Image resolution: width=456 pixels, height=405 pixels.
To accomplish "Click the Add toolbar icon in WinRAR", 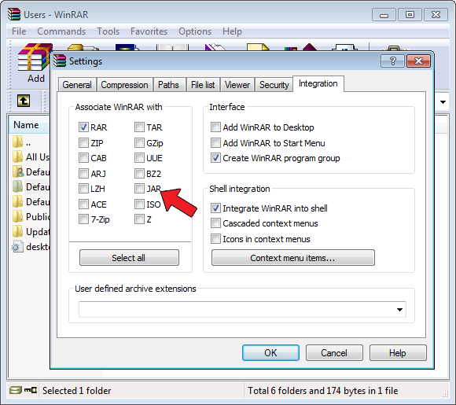I will pyautogui.click(x=35, y=63).
